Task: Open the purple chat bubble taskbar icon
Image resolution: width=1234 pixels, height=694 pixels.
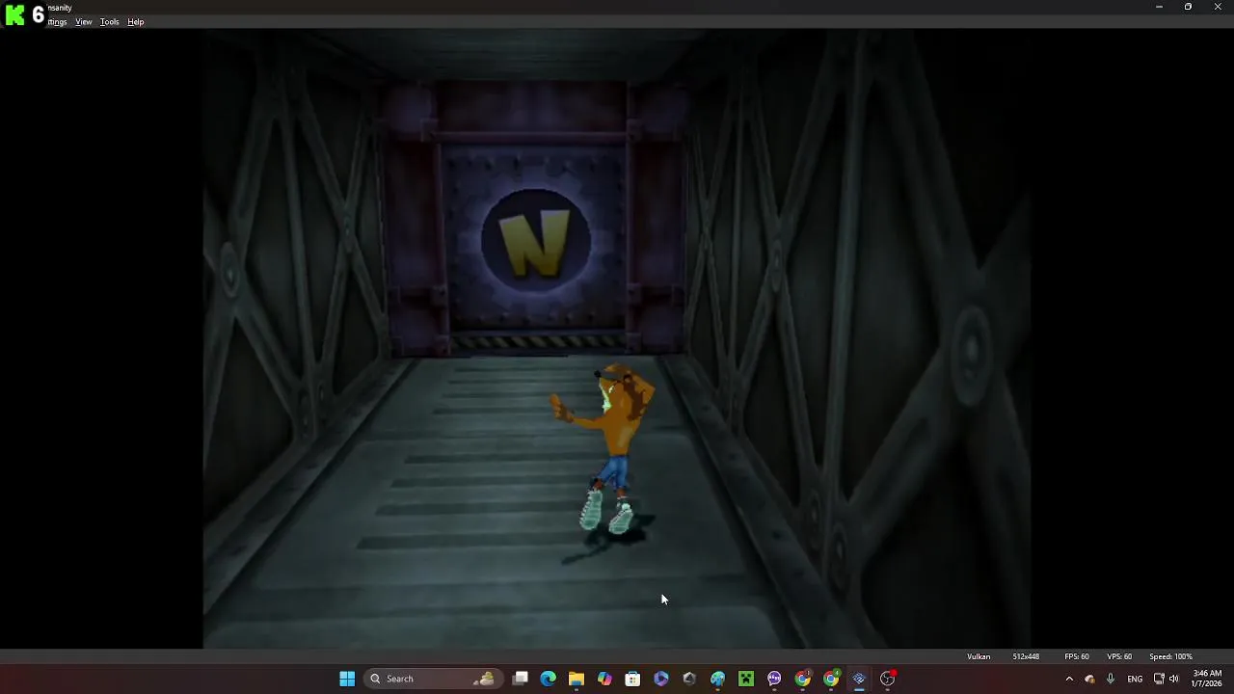Action: (774, 679)
